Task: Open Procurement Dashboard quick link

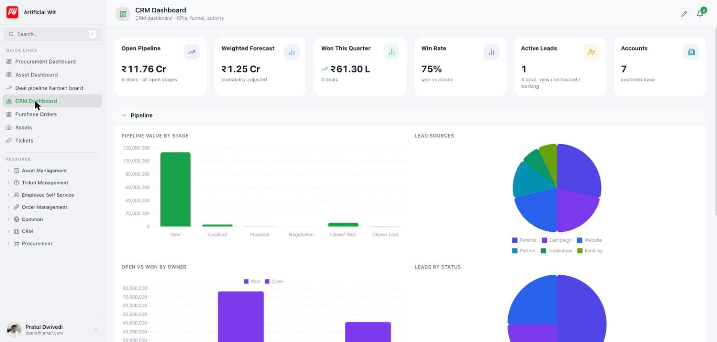Action: click(53, 62)
